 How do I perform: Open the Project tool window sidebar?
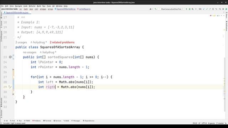1,15
